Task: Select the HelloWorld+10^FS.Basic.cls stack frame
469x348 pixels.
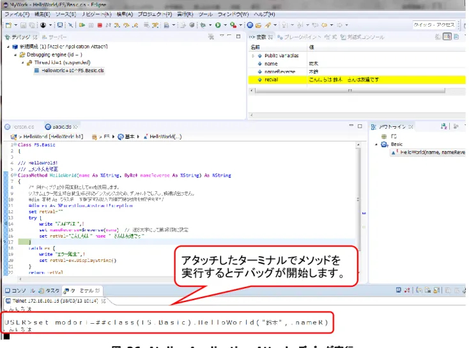Action: pos(69,71)
